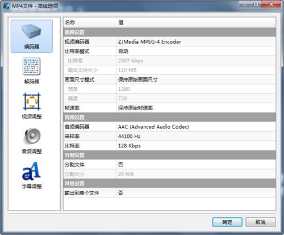Change the 视频编码器 value ZJMedia MPEG-4 Encoder
This screenshot has height=235, width=284.
pyautogui.click(x=196, y=41)
